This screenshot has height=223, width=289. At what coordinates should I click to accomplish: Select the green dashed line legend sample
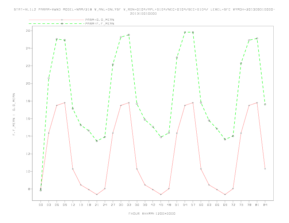point(57,24)
